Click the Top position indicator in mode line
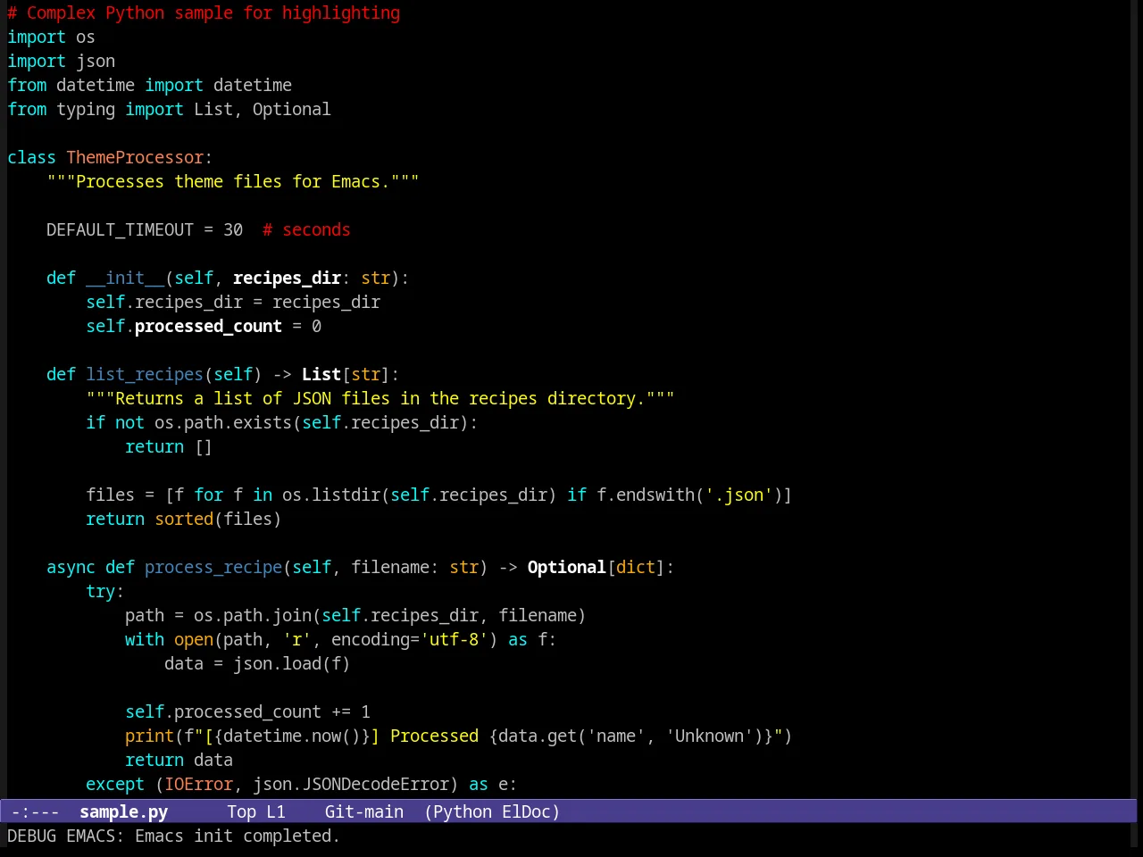1143x857 pixels. [241, 811]
